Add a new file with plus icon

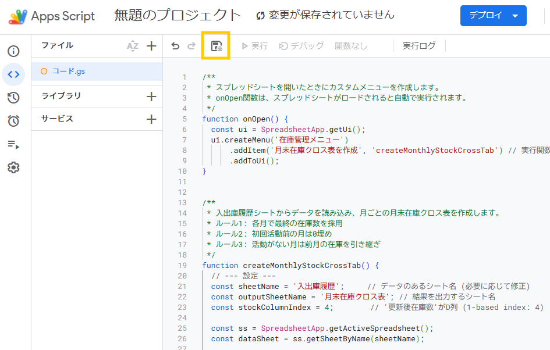pos(151,46)
